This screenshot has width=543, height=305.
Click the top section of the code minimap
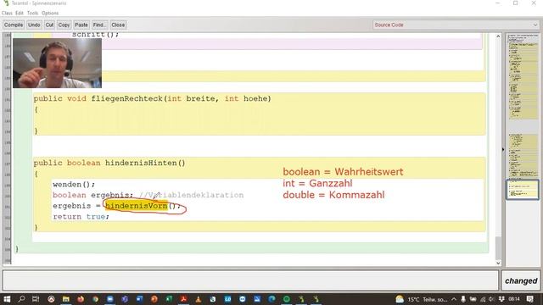click(523, 76)
